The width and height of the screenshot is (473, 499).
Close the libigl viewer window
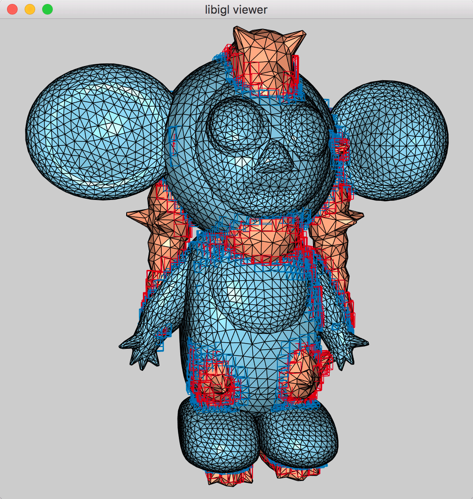pos(12,9)
